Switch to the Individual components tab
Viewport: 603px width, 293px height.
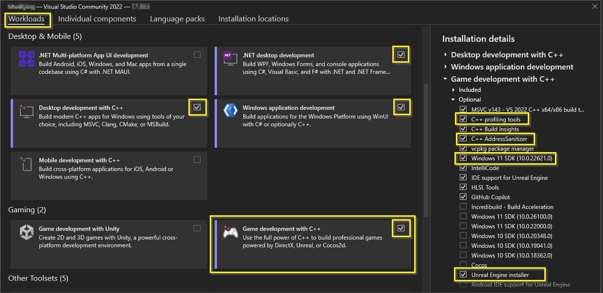coord(97,19)
